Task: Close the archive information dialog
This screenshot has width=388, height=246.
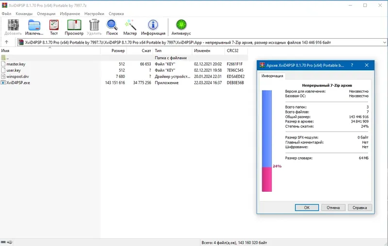Action: point(367,65)
